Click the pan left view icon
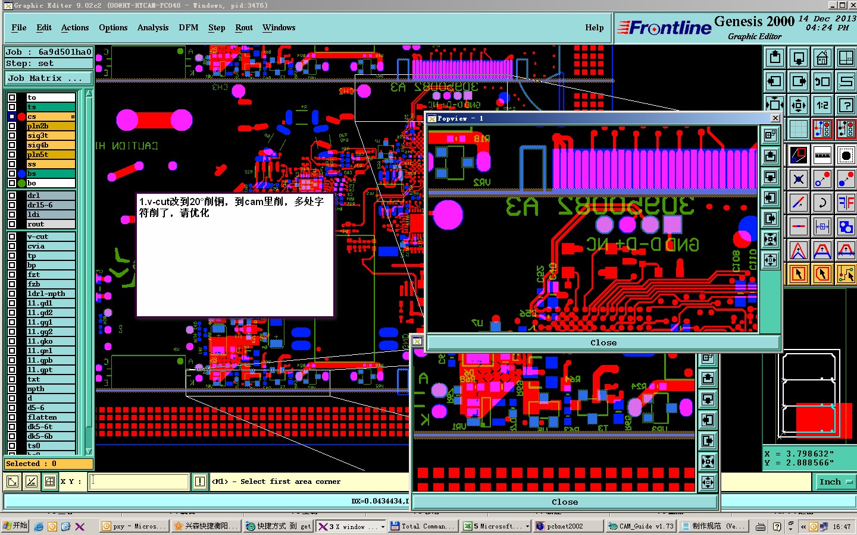The image size is (857, 535). [x=775, y=81]
